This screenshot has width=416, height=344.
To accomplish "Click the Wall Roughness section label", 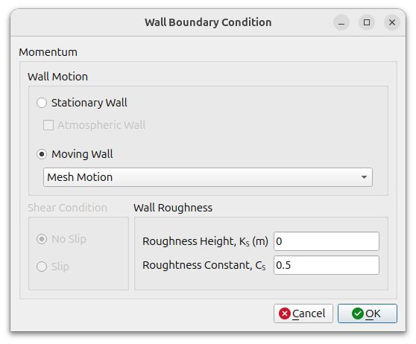I will 173,208.
